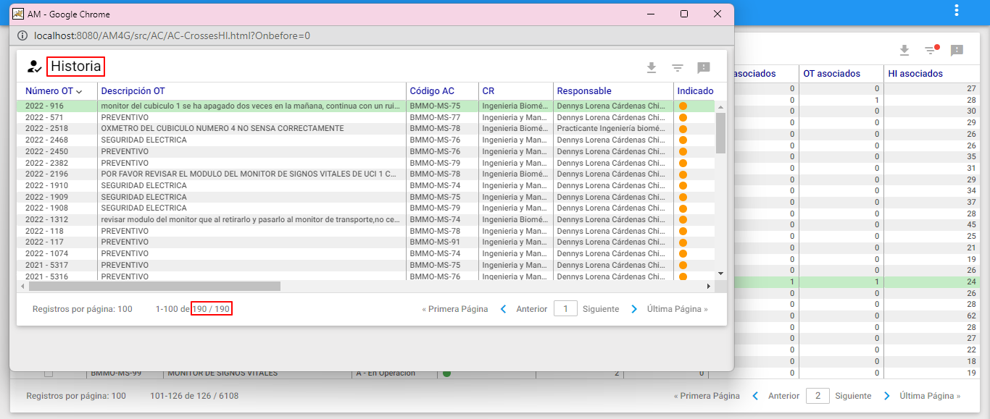Viewport: 990px width, 419px height.
Task: Click the green status dot in BMMO-MS-99 row
Action: pos(446,373)
